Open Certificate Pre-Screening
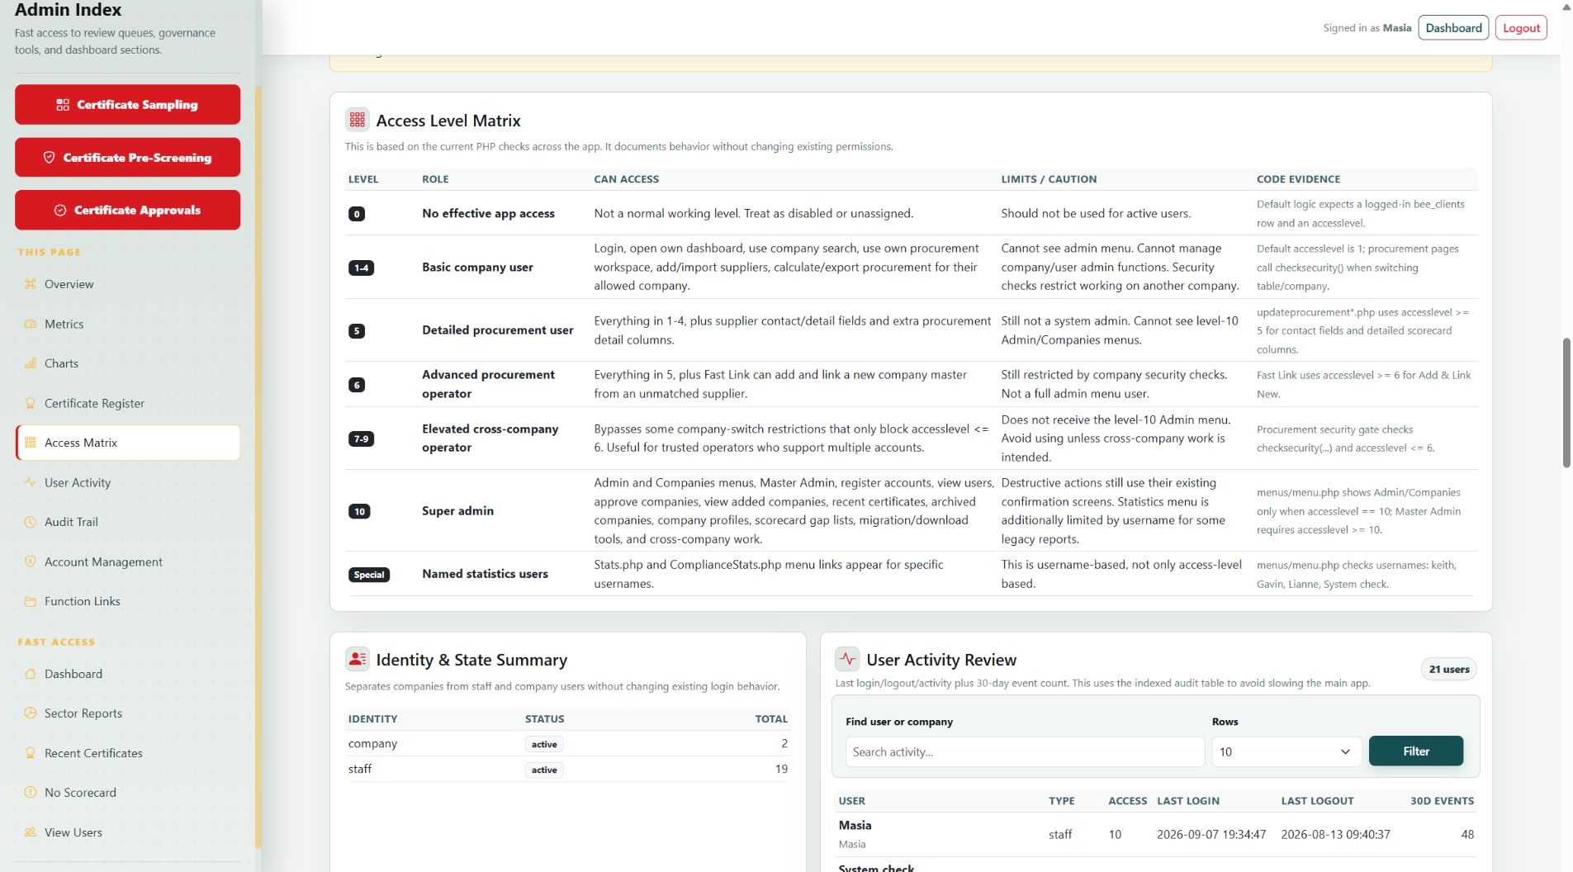This screenshot has width=1573, height=872. 127,157
